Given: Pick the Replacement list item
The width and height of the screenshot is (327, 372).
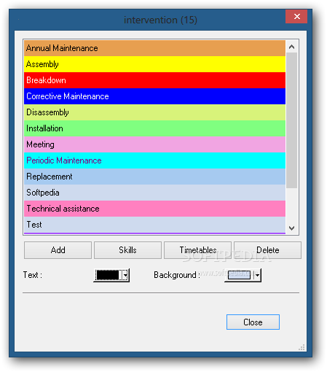Looking at the screenshot, I should pyautogui.click(x=154, y=177).
